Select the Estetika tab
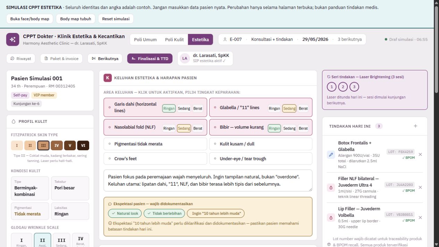The height and width of the screenshot is (247, 439). click(201, 40)
